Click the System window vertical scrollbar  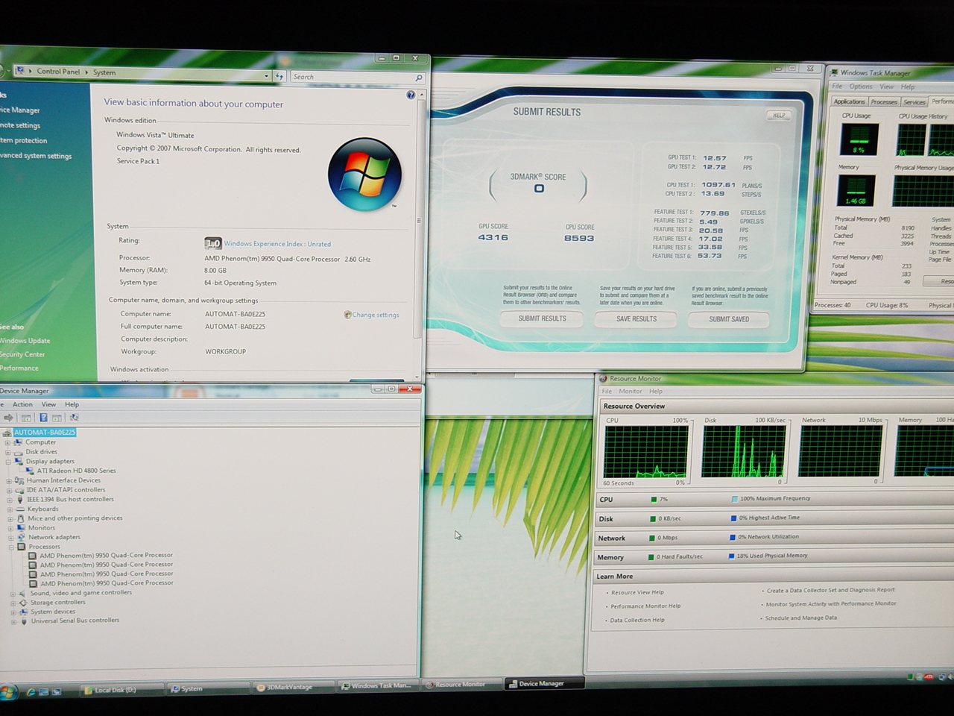point(419,235)
